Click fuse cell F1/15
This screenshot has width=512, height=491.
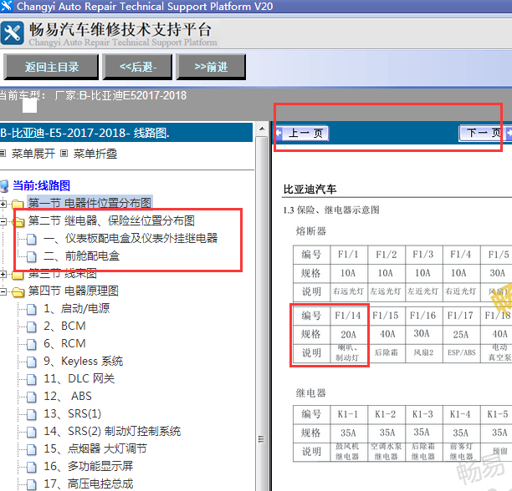coord(386,316)
